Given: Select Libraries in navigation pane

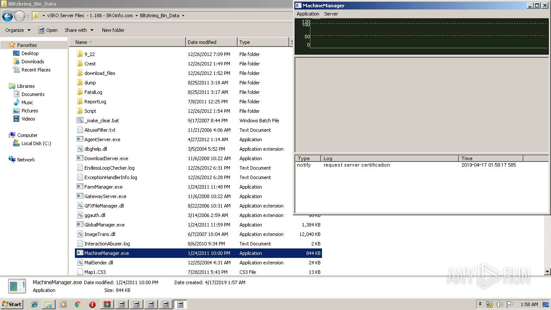Looking at the screenshot, I should point(26,86).
